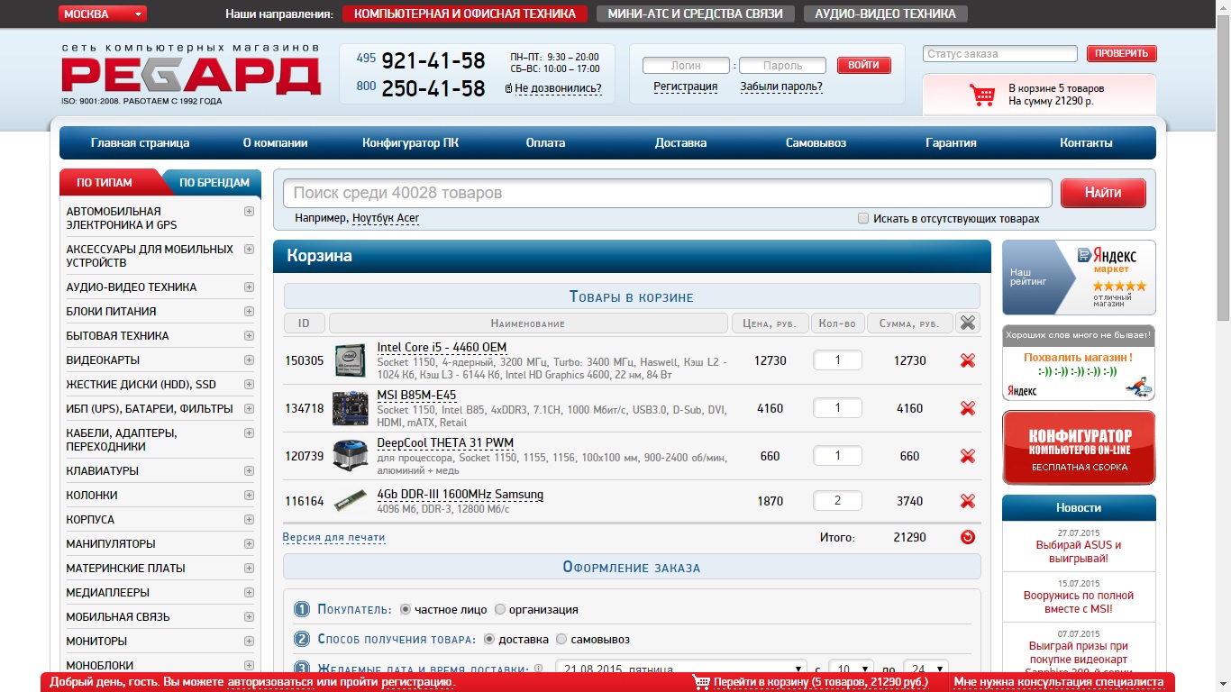Open Мини-АТС и средства связи section
This screenshot has width=1231, height=692.
[x=695, y=14]
